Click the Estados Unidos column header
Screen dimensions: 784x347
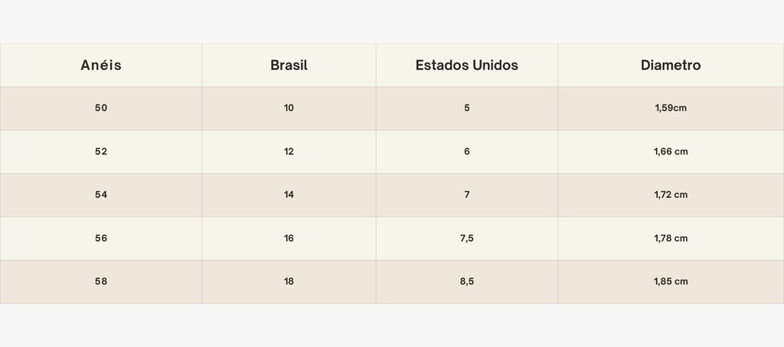(x=467, y=65)
